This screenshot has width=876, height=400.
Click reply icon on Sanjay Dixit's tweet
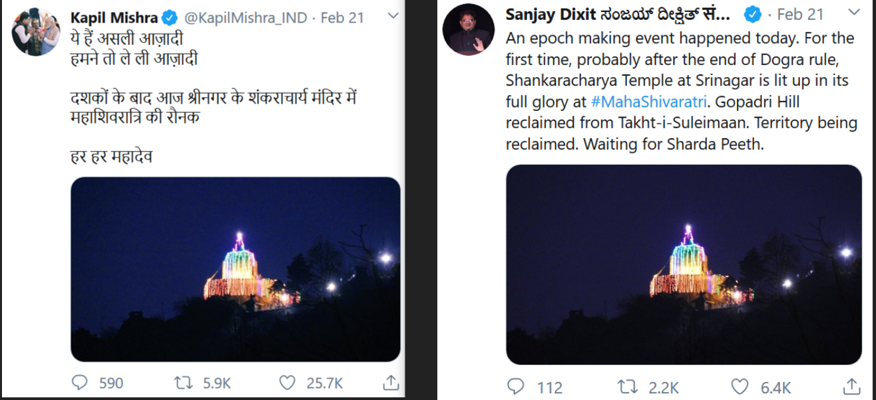(x=516, y=387)
